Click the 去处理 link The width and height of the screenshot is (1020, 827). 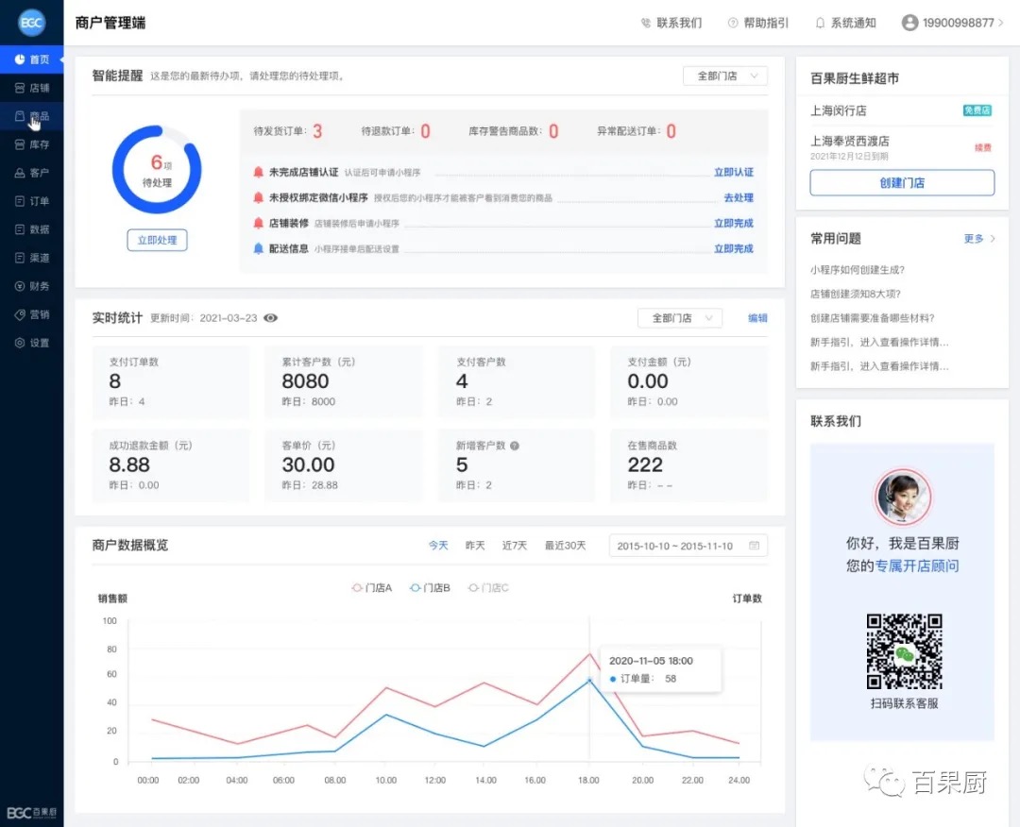point(739,197)
